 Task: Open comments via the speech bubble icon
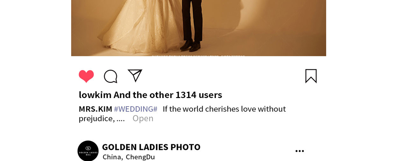click(x=111, y=76)
